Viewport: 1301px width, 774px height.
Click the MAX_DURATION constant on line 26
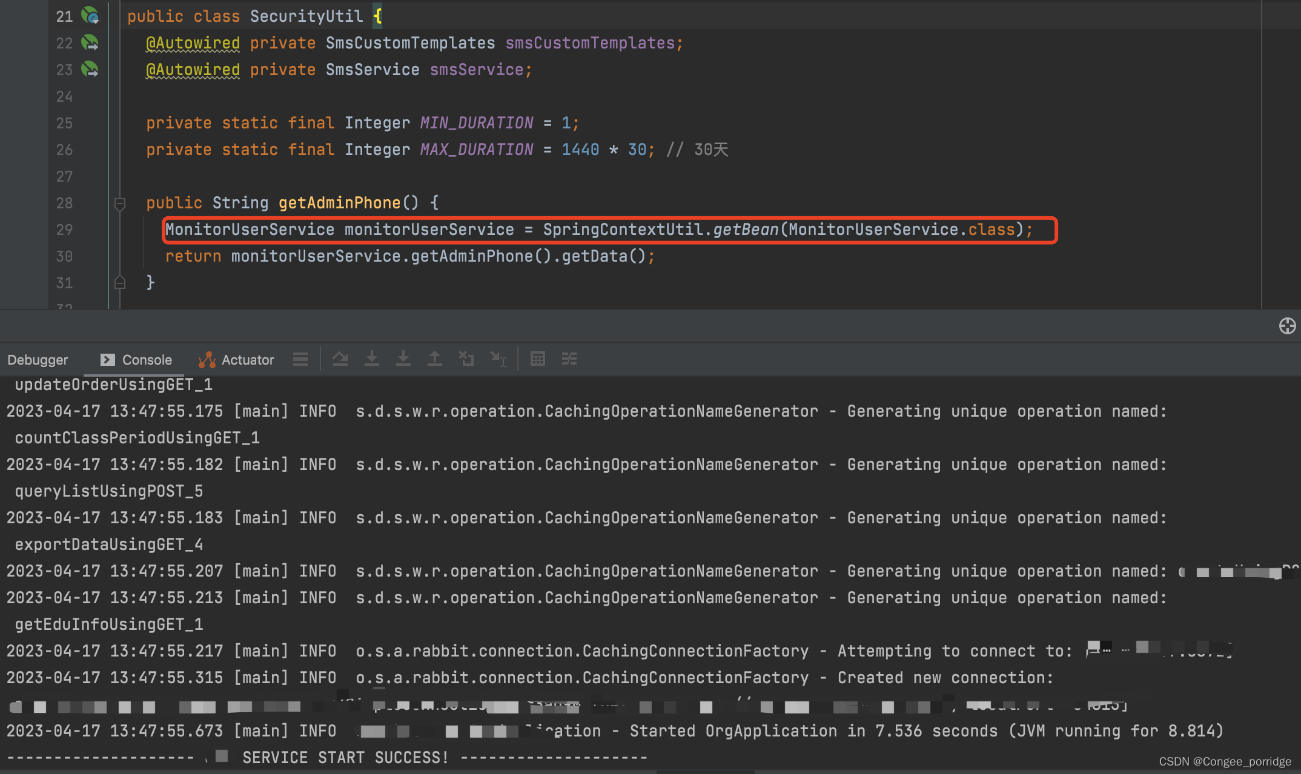(x=477, y=150)
